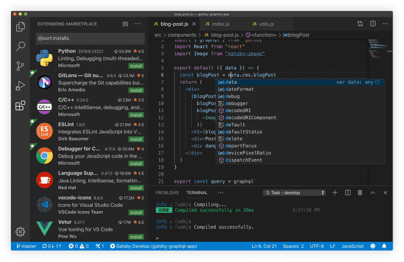The height and width of the screenshot is (262, 404).
Task: Switch to the PROBLEMS panel tab
Action: [167, 193]
